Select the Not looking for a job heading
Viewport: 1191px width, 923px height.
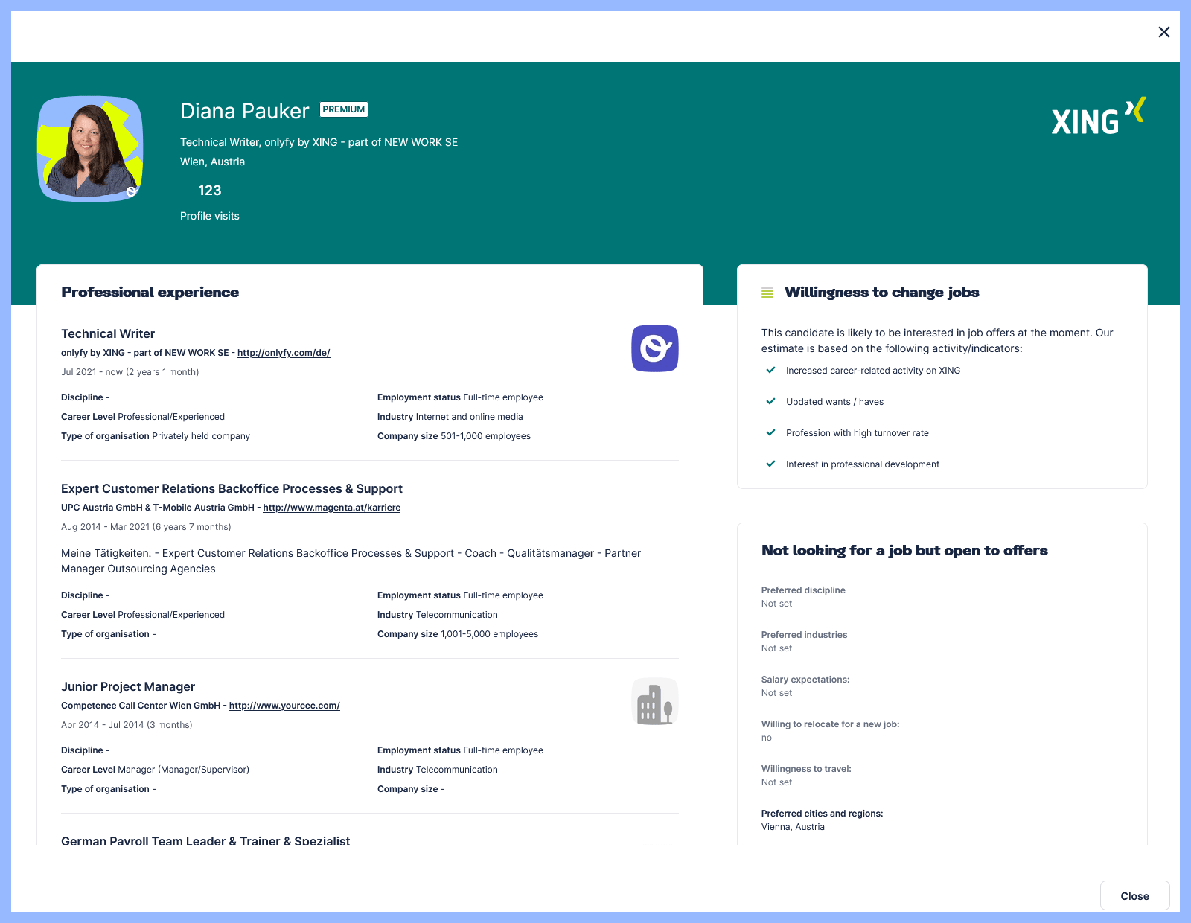(x=904, y=551)
